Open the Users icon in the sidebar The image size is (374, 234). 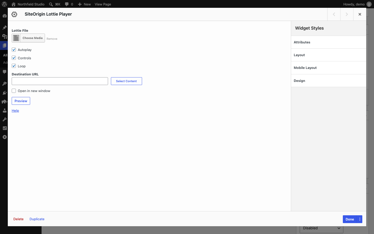[x=4, y=110]
